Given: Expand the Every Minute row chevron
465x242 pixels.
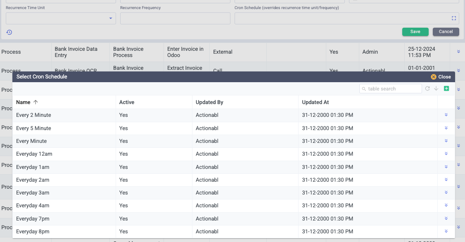Looking at the screenshot, I should (446, 141).
